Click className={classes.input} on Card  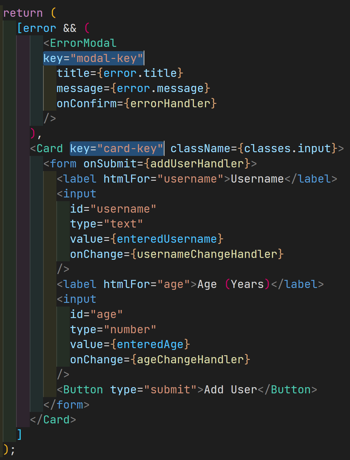coord(254,148)
